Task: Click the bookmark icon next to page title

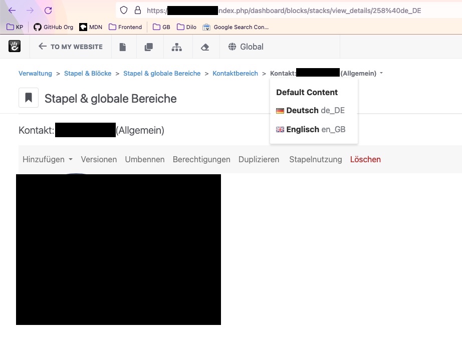Action: coord(28,97)
